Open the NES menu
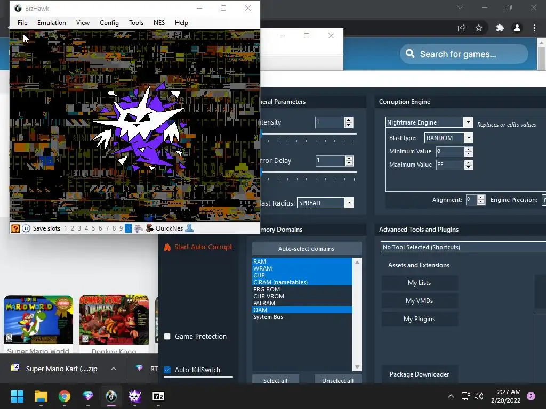Screen dimensions: 546x409 (x=159, y=22)
